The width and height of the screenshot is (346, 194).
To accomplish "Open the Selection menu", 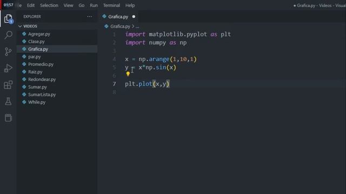I will pyautogui.click(x=49, y=5).
